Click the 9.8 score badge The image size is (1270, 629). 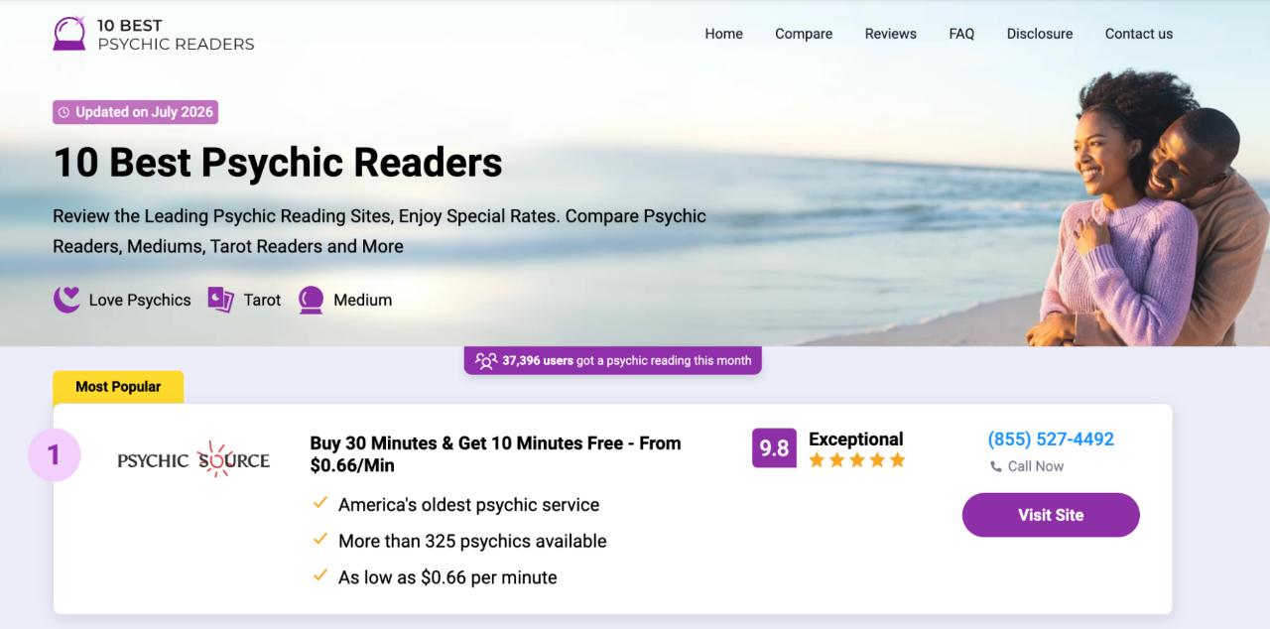pyautogui.click(x=774, y=448)
